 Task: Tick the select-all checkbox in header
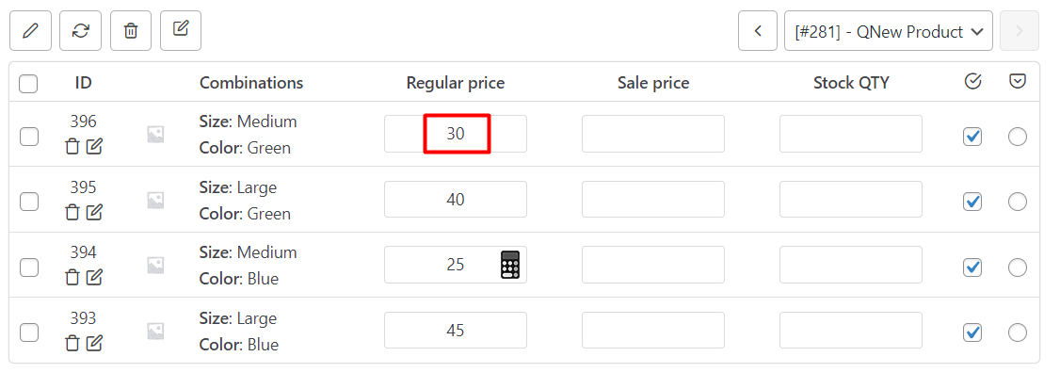click(28, 84)
